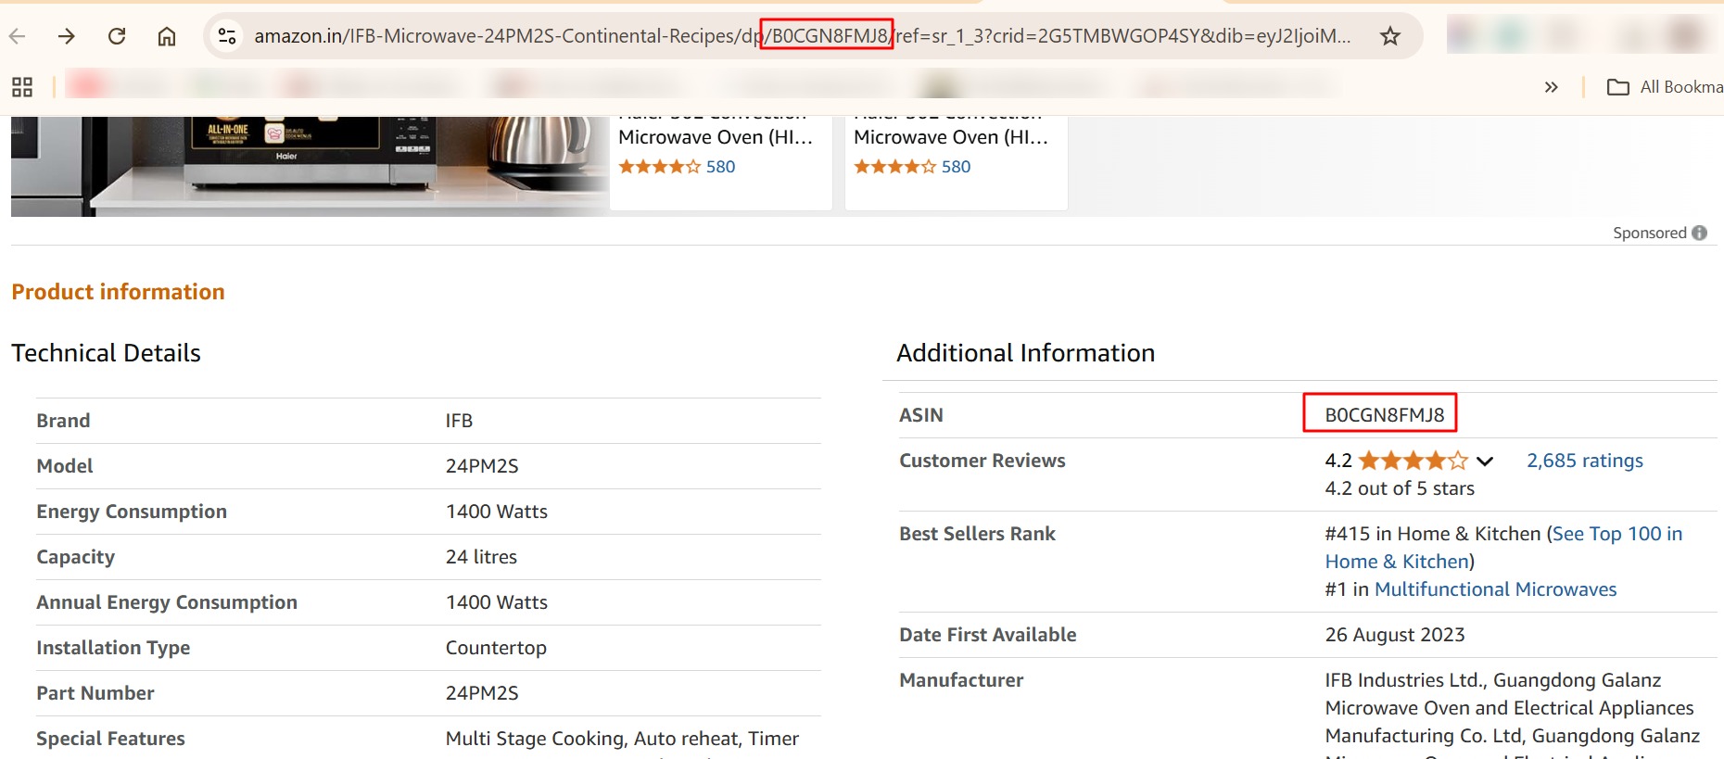
Task: Select the ASIN value B0CGN8FMJ8
Action: click(x=1384, y=415)
